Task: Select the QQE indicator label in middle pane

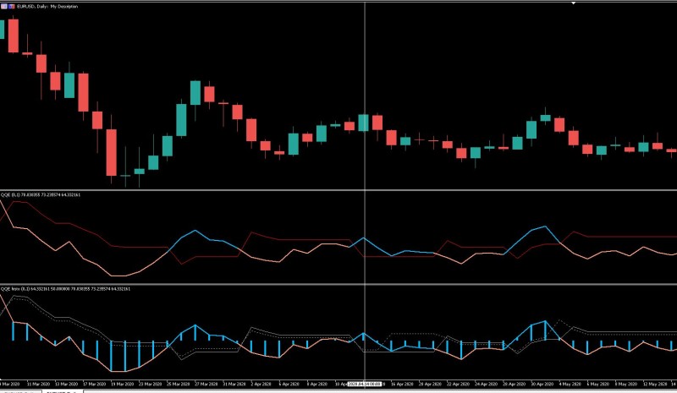Action: [41, 194]
